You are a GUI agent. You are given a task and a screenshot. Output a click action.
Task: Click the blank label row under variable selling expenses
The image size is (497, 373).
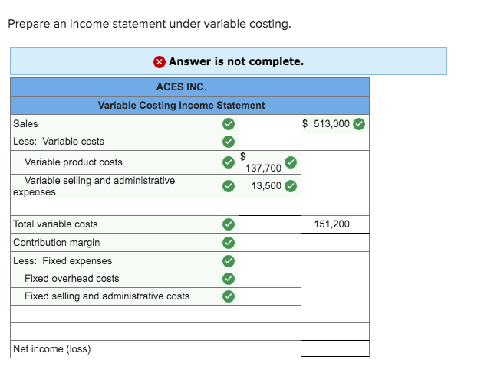(124, 207)
